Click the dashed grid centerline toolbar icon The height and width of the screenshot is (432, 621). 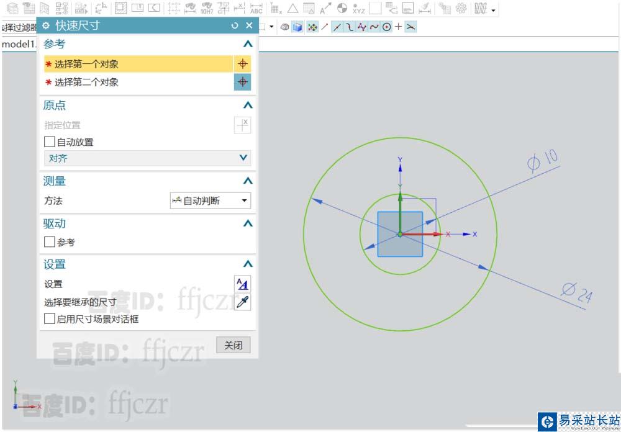[174, 8]
